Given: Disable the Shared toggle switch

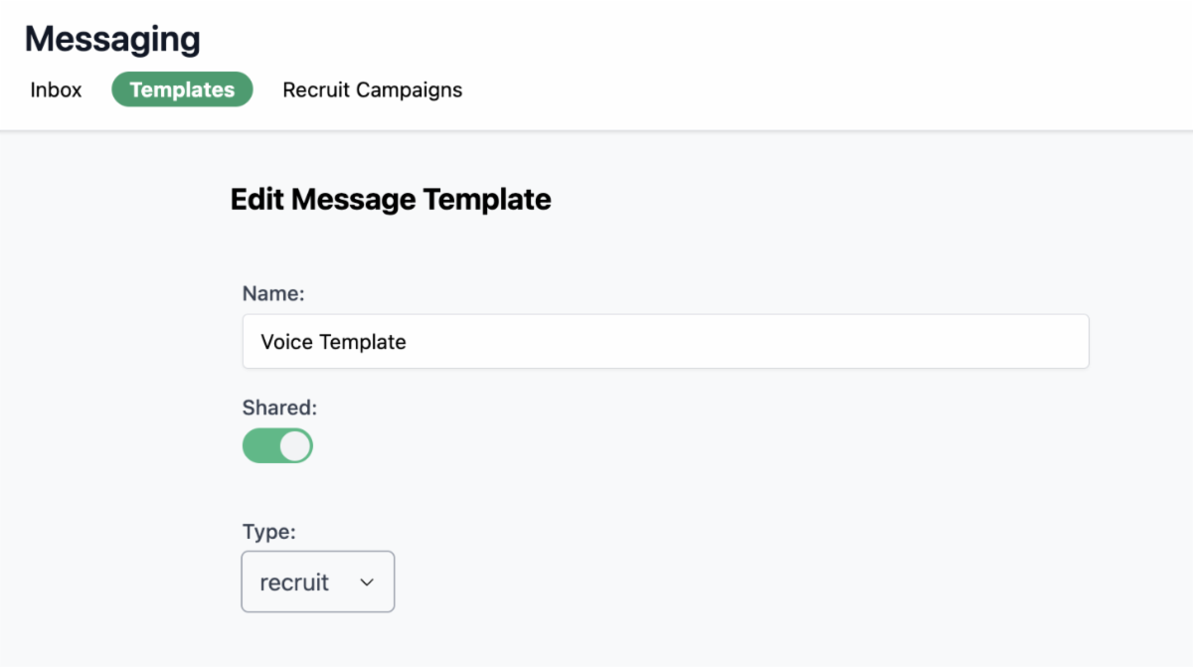Looking at the screenshot, I should click(277, 446).
